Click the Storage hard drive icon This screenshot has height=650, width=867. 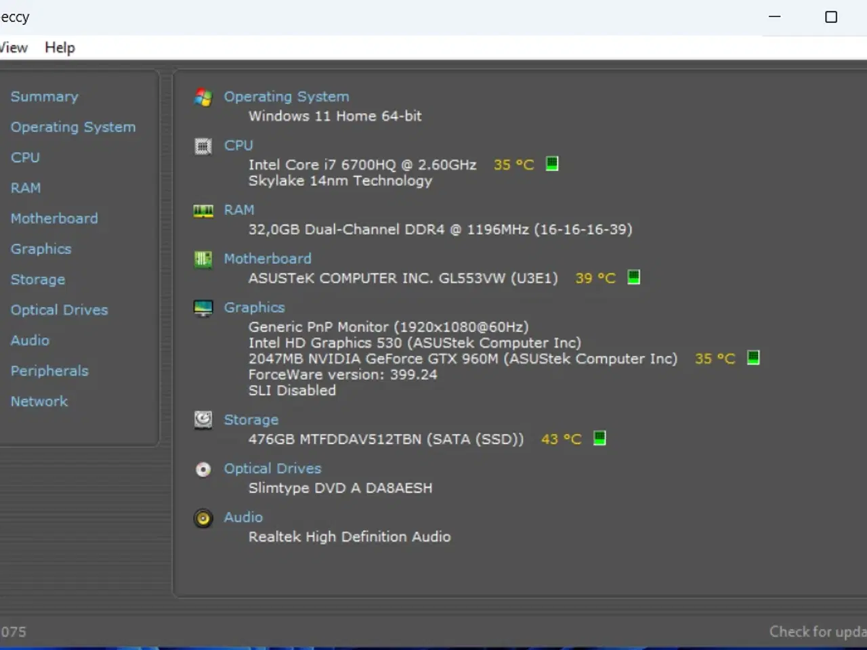point(203,420)
